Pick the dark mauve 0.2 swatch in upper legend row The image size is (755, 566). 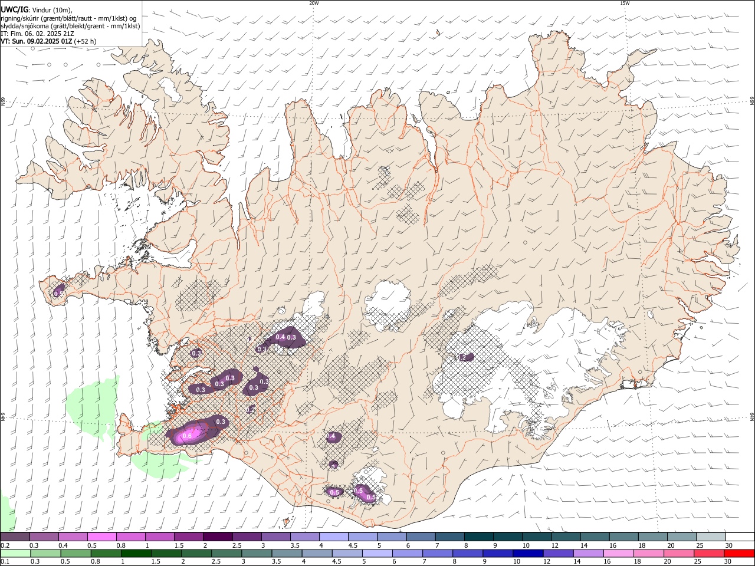click(x=15, y=537)
